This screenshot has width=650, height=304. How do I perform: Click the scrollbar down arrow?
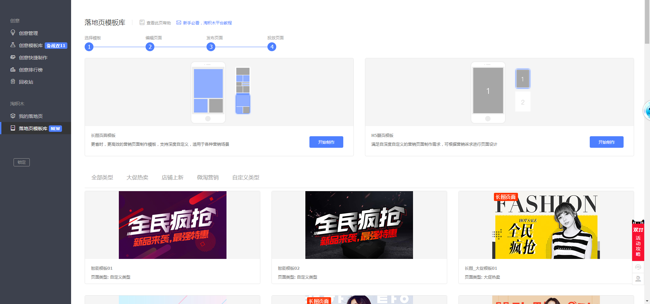click(647, 301)
